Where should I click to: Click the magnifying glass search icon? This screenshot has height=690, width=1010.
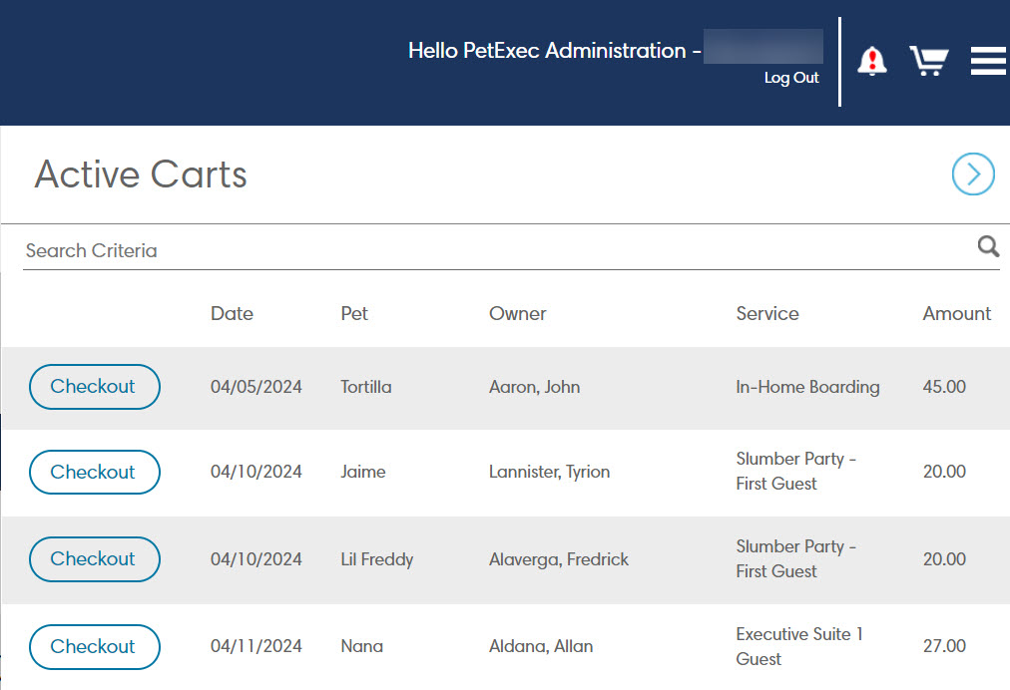point(987,246)
